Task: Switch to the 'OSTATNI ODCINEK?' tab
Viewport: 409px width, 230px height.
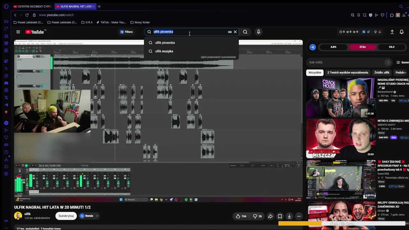Action: pyautogui.click(x=32, y=6)
